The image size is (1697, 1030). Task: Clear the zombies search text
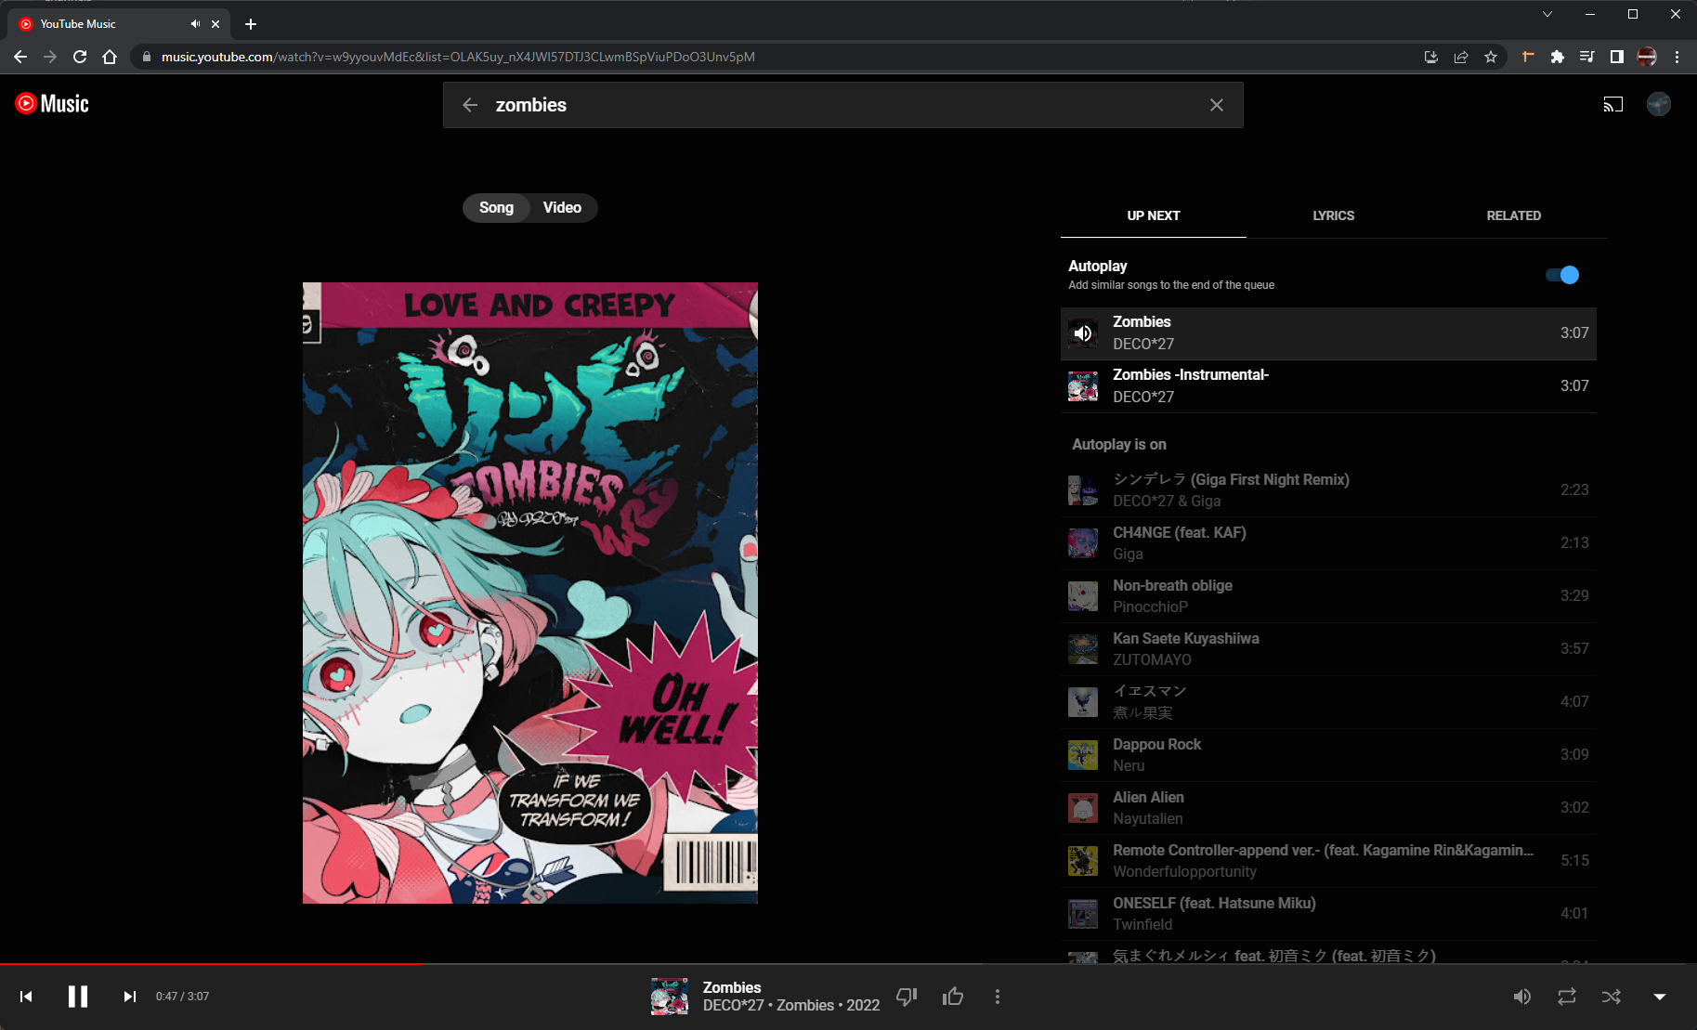click(x=1217, y=105)
